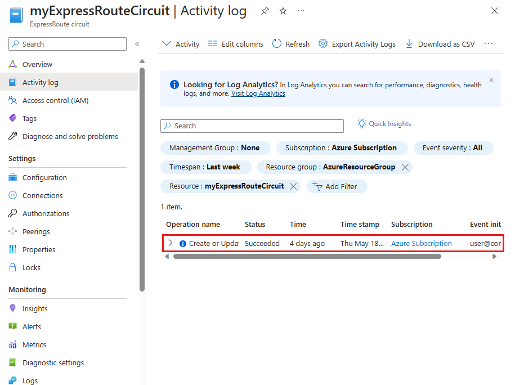The image size is (515, 385).
Task: Collapse the left sidebar menu
Action: [x=137, y=44]
